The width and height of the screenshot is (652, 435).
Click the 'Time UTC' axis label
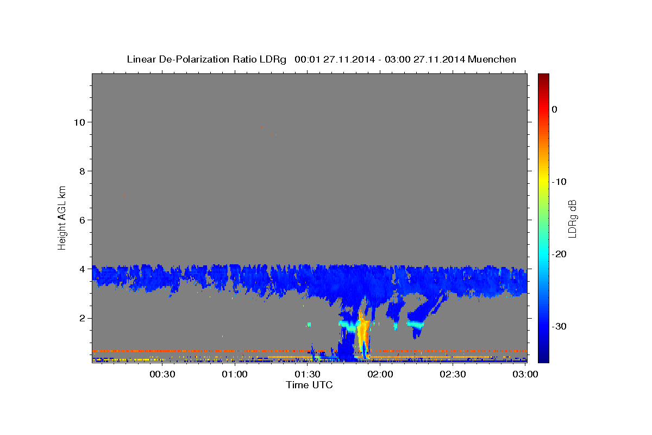pos(309,385)
